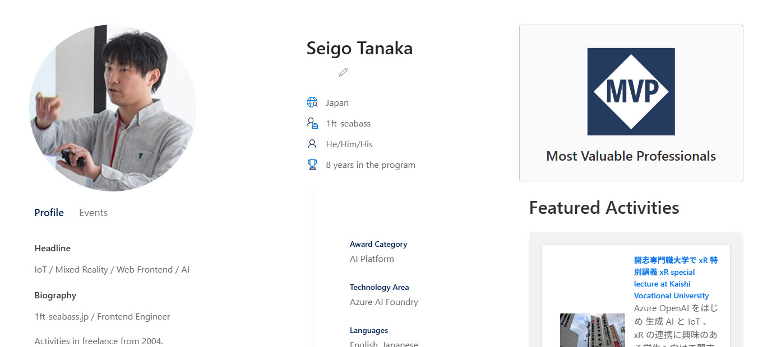Image resolution: width=758 pixels, height=347 pixels.
Task: Click the organization icon beside 1ft-seabass
Action: click(312, 123)
